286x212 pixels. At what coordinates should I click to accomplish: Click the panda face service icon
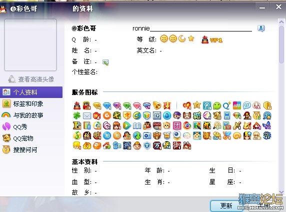click(187, 115)
